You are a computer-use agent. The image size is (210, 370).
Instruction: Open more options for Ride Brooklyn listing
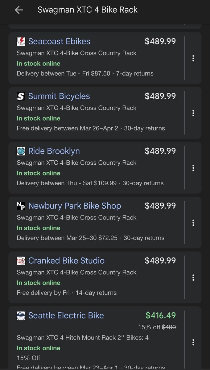click(193, 168)
